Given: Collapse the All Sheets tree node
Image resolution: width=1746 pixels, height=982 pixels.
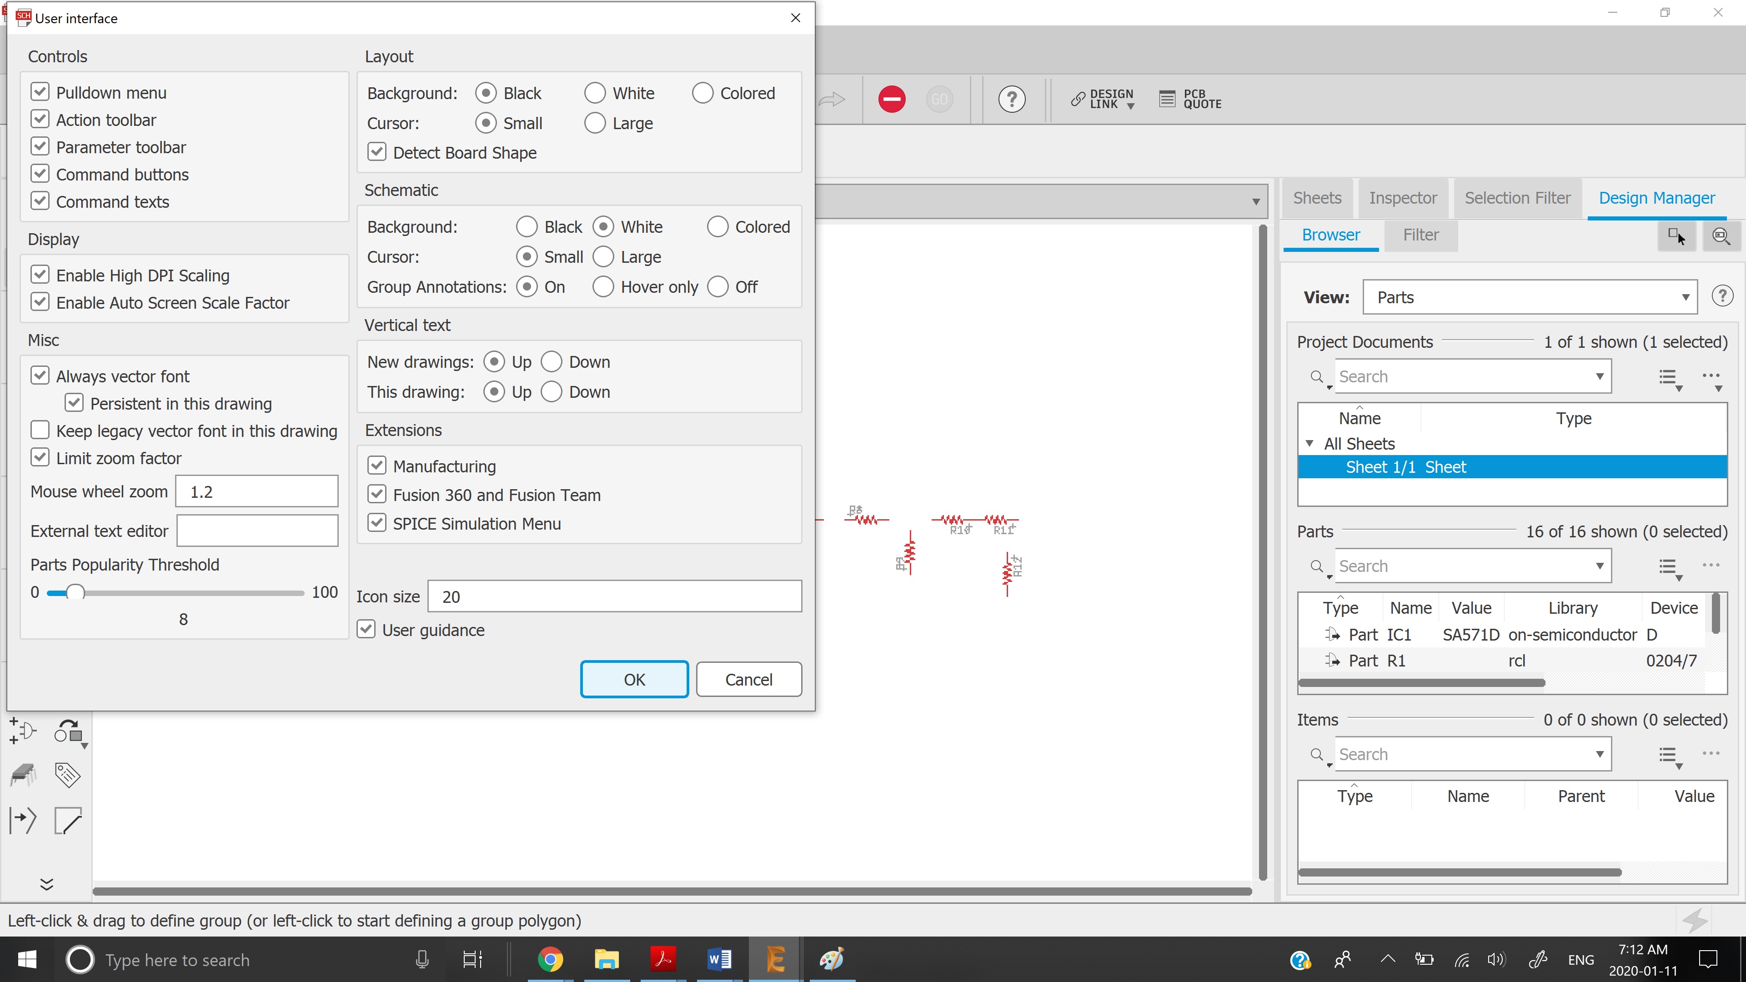Looking at the screenshot, I should [x=1309, y=444].
